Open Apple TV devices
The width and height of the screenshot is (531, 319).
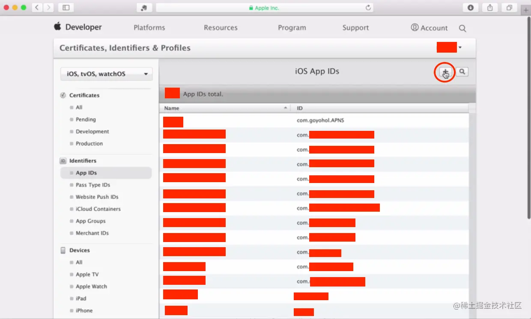(x=87, y=274)
